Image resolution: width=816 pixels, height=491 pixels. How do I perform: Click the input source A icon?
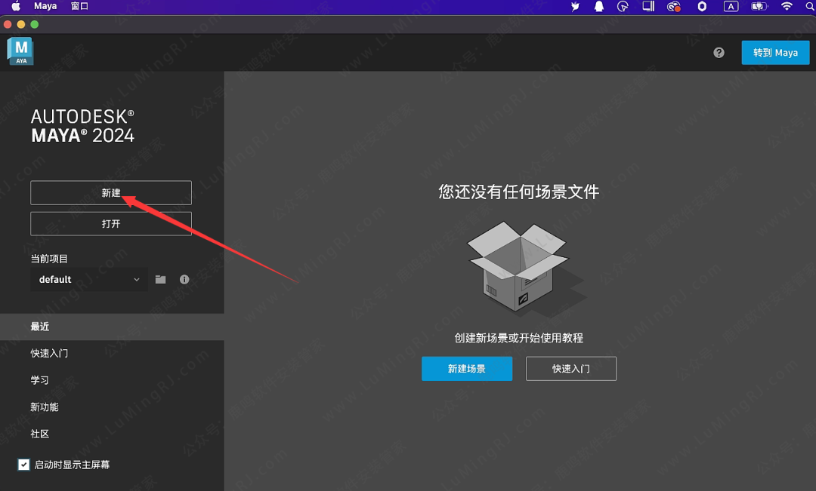[730, 6]
